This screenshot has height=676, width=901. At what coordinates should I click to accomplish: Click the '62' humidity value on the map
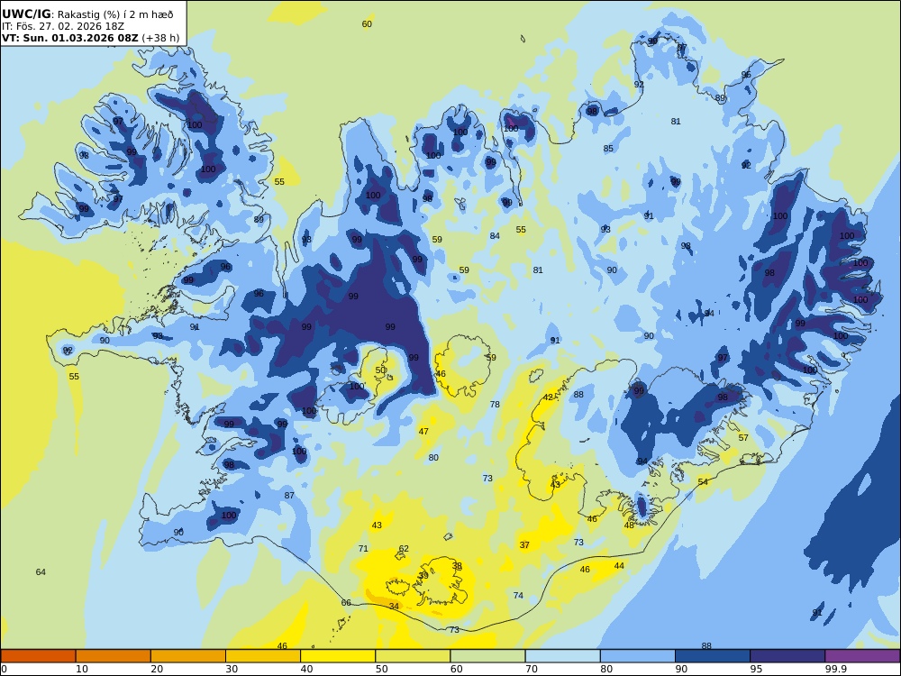pos(404,549)
